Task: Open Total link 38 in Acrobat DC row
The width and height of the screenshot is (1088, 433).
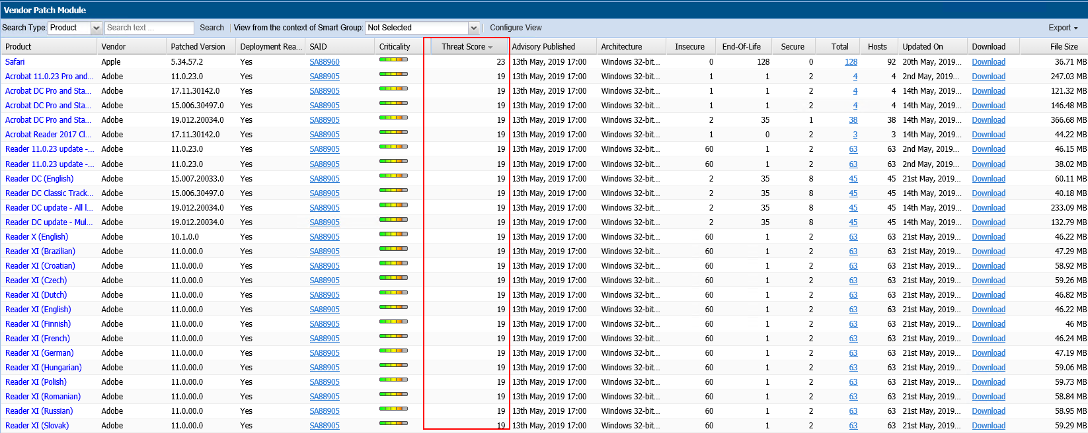Action: tap(853, 120)
